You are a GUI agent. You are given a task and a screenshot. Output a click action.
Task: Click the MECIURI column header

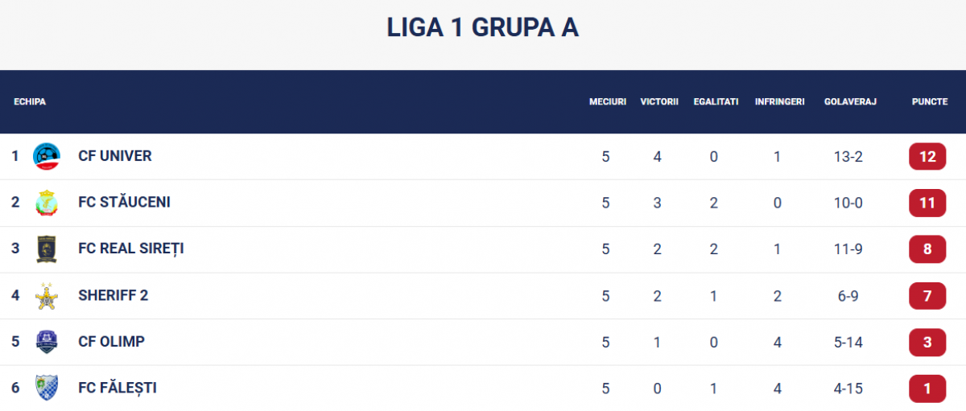608,102
